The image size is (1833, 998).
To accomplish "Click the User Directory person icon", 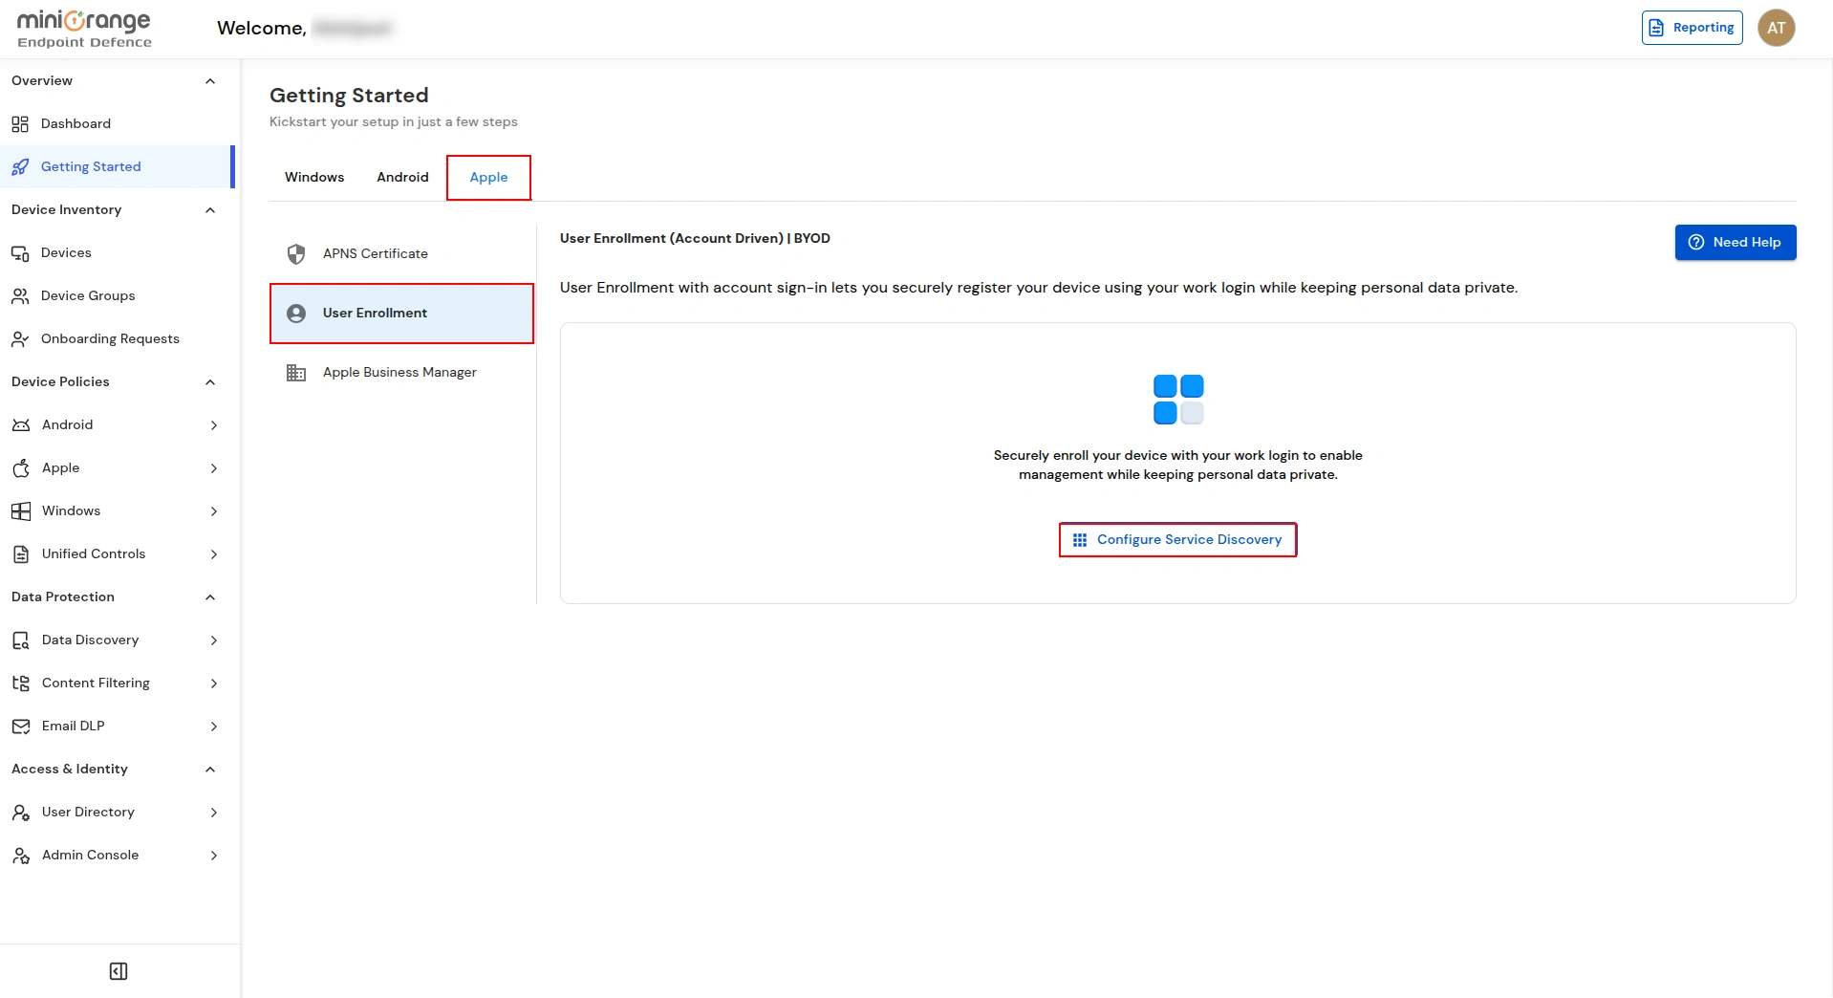I will pyautogui.click(x=21, y=812).
